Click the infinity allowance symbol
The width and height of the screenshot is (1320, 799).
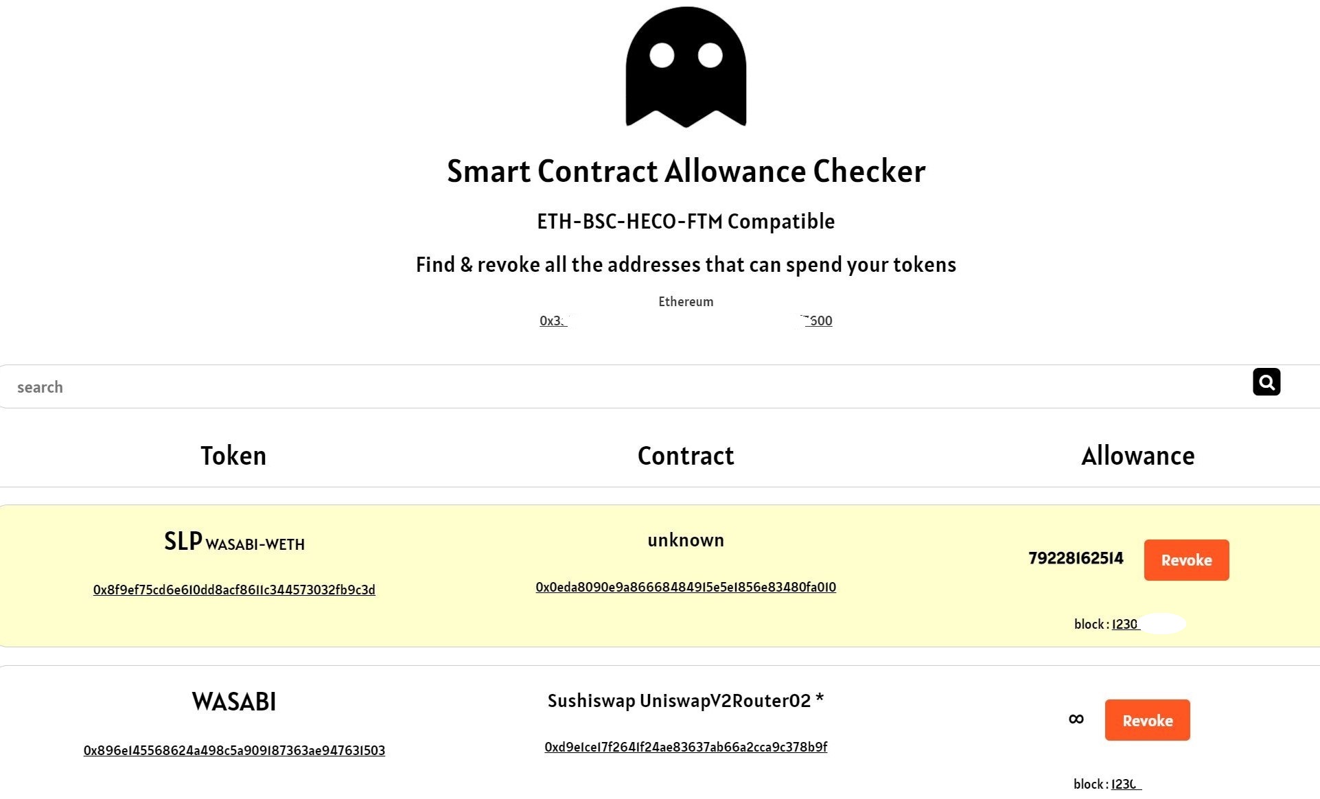click(1075, 719)
